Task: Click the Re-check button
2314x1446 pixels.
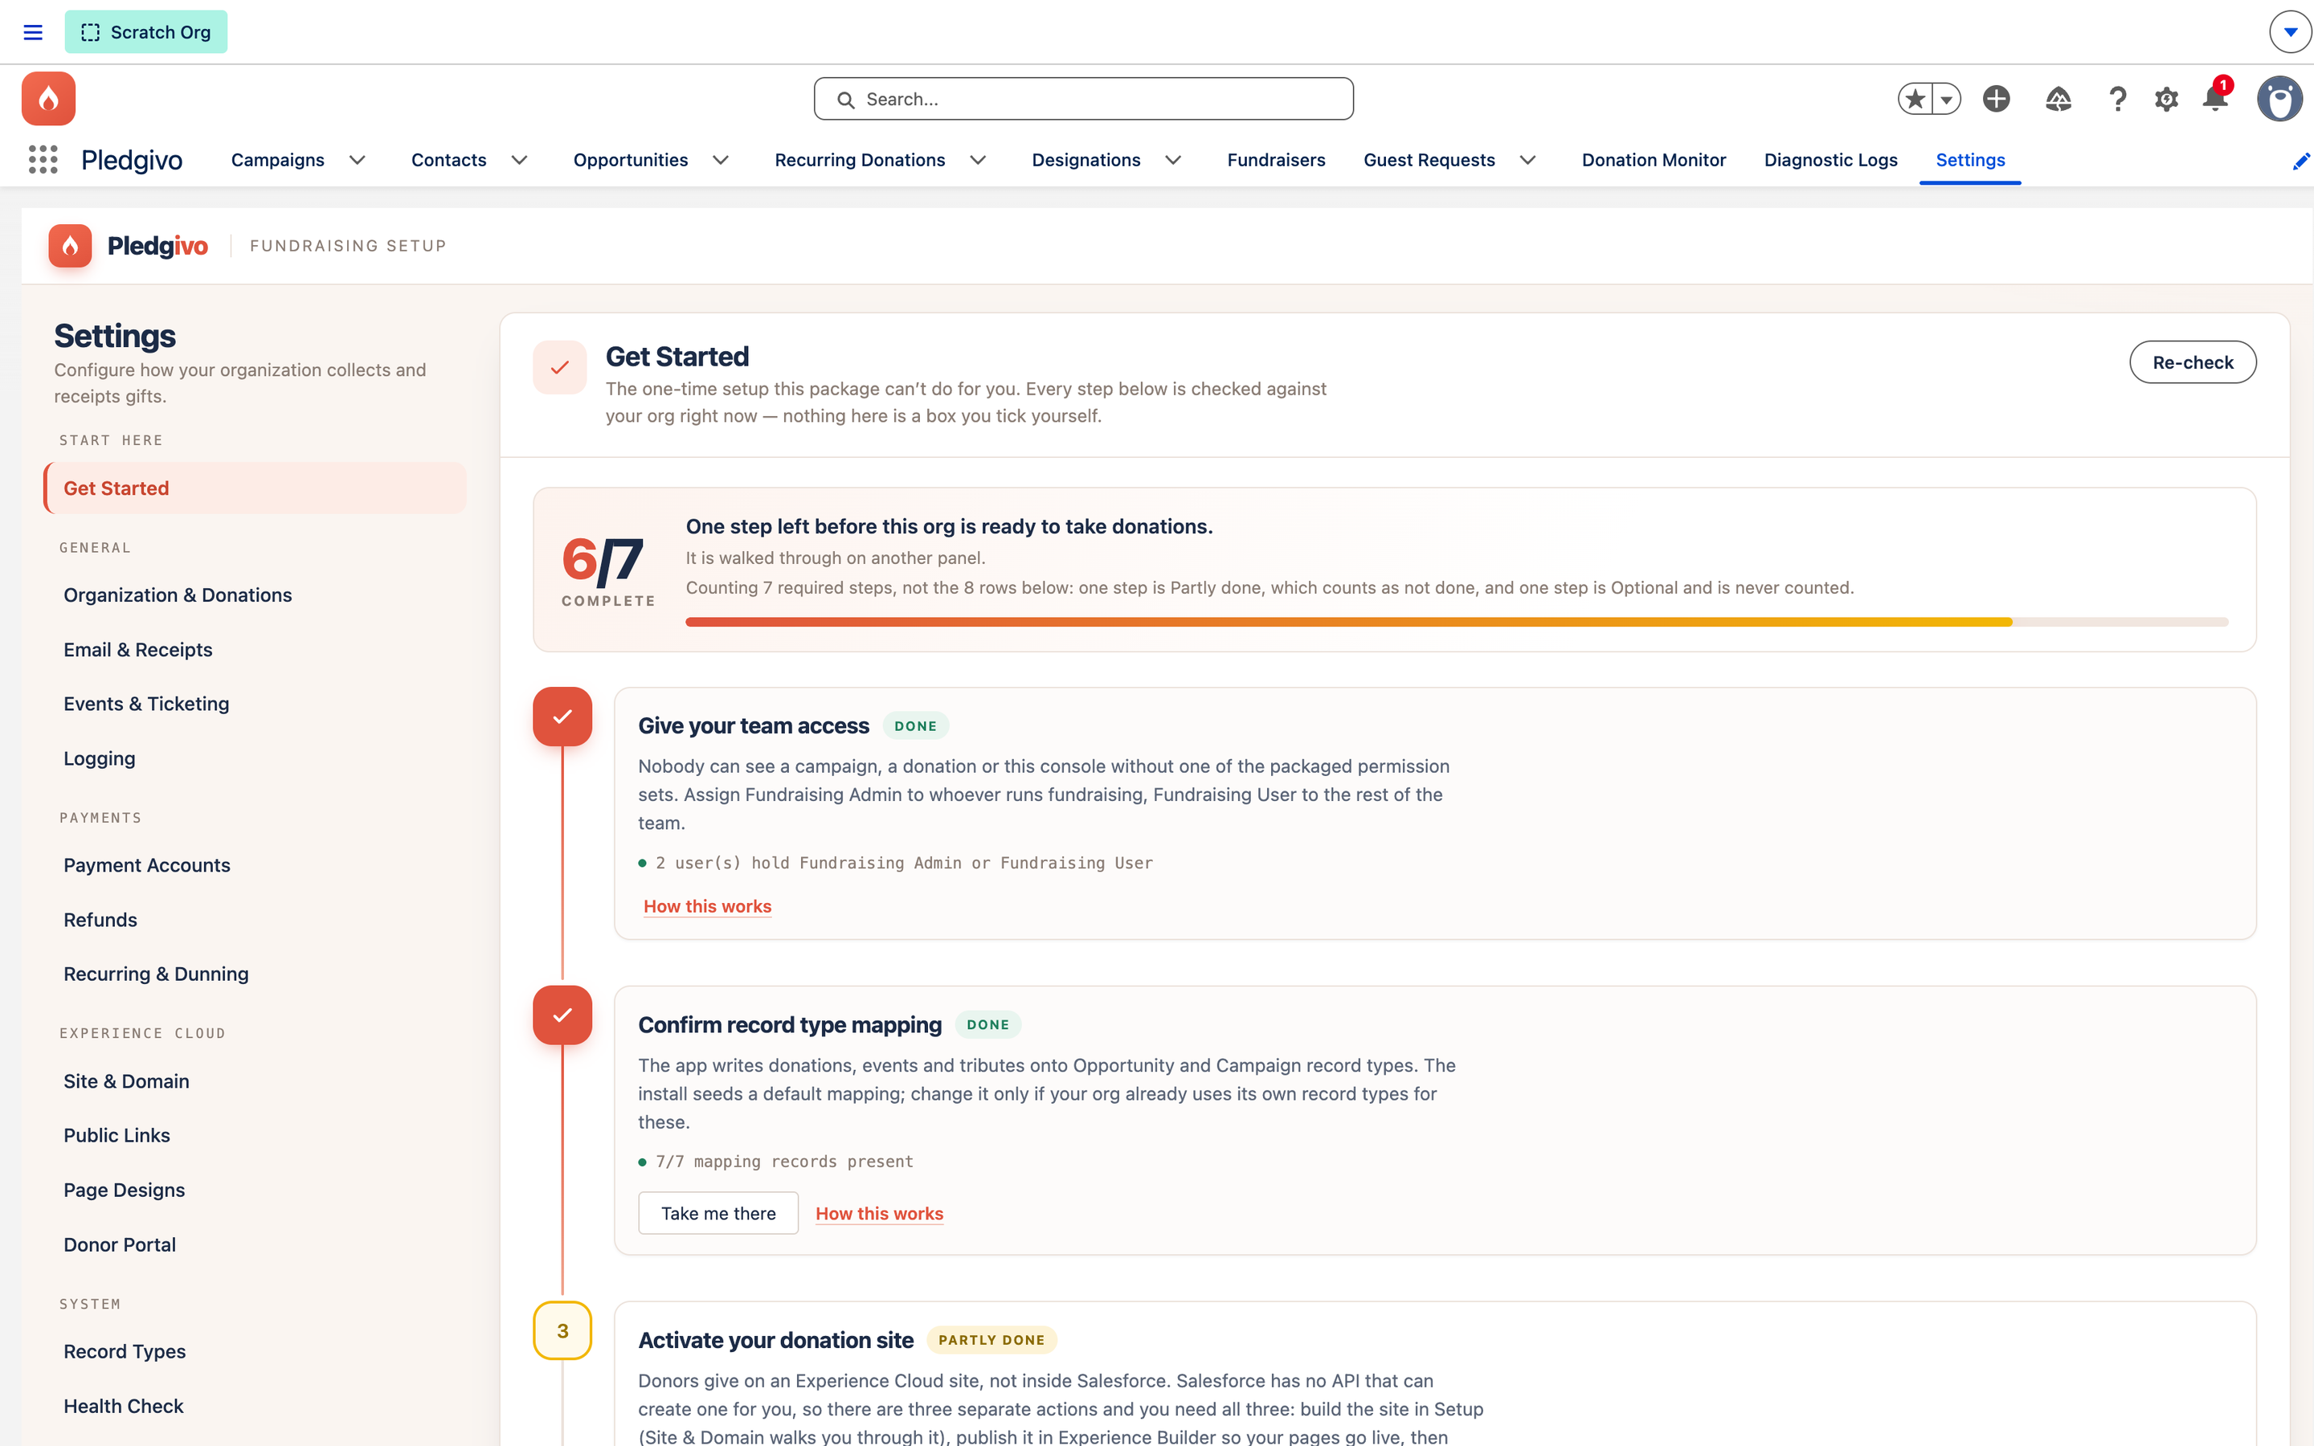Action: point(2193,362)
